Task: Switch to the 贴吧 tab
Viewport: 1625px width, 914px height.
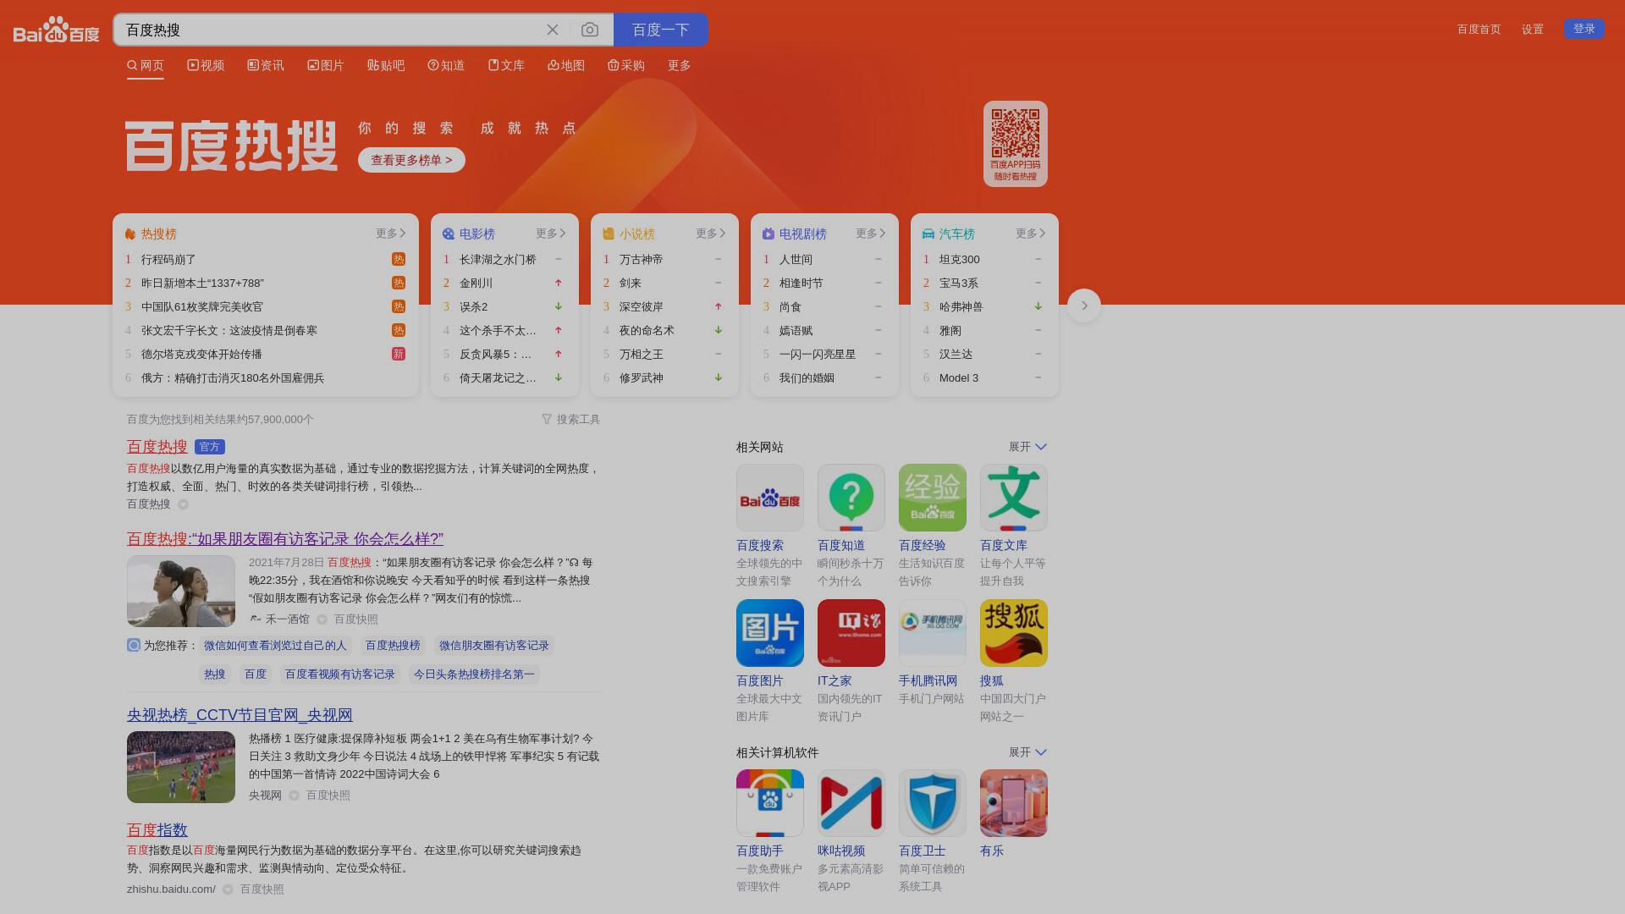Action: (x=386, y=65)
